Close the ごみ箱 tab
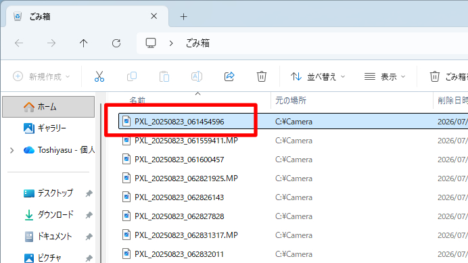Image resolution: width=468 pixels, height=263 pixels. click(x=154, y=16)
